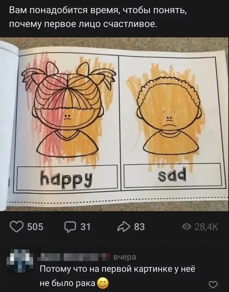The image size is (229, 292).
Task: Select the 31 comments counter
Action: tap(85, 227)
